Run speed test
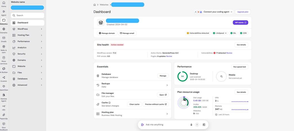Image resolution: width=294 pixels, height=131 pixels. [x=240, y=67]
